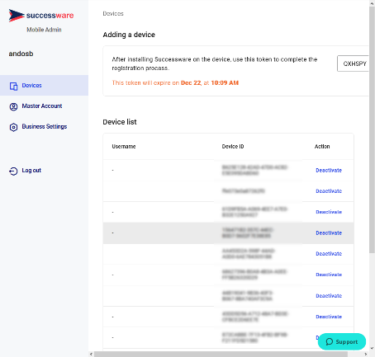Click the horizontal scrollbar thumb

click(x=221, y=355)
